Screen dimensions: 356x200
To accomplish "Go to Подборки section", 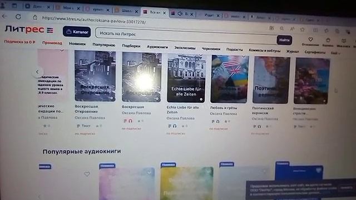I will (x=131, y=46).
